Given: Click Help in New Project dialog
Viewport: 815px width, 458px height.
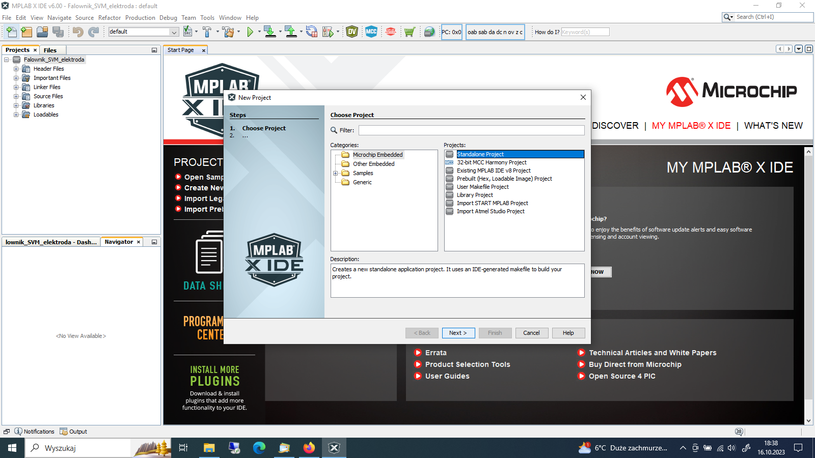Looking at the screenshot, I should (x=568, y=333).
